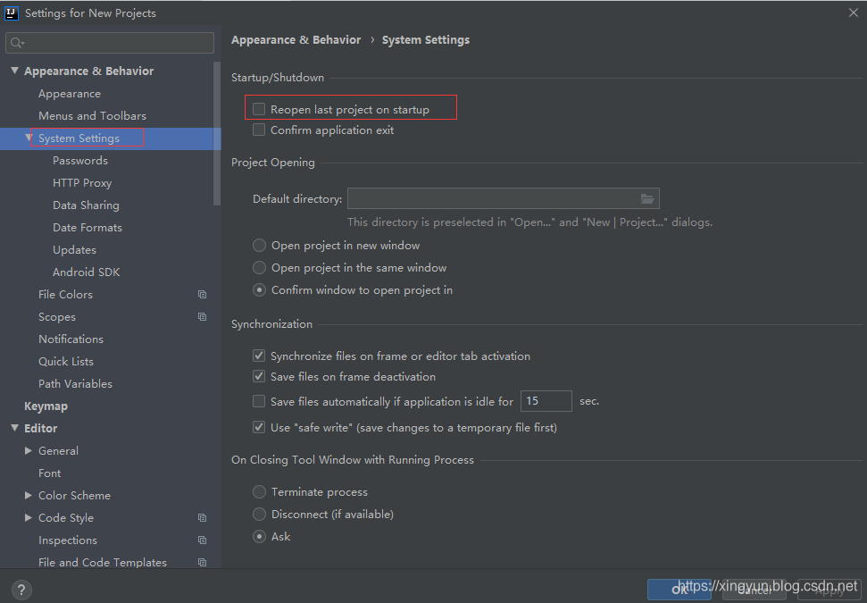Image resolution: width=867 pixels, height=603 pixels.
Task: Toggle Confirm application exit checkbox
Action: tap(259, 130)
